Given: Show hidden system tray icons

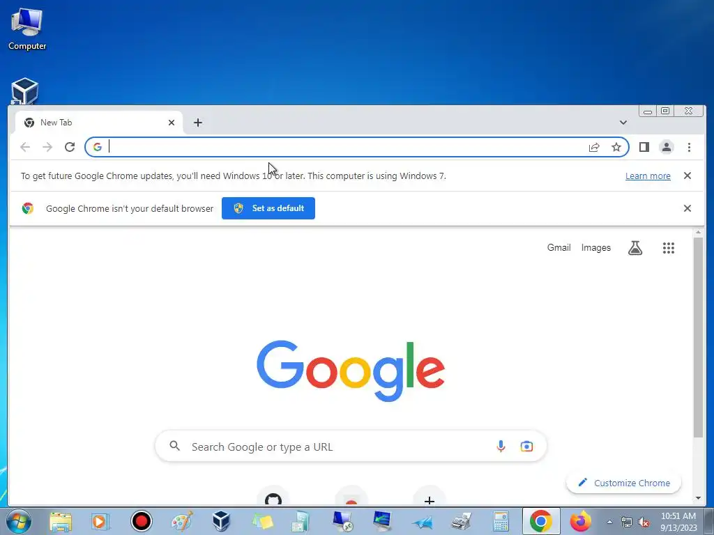Looking at the screenshot, I should (609, 522).
